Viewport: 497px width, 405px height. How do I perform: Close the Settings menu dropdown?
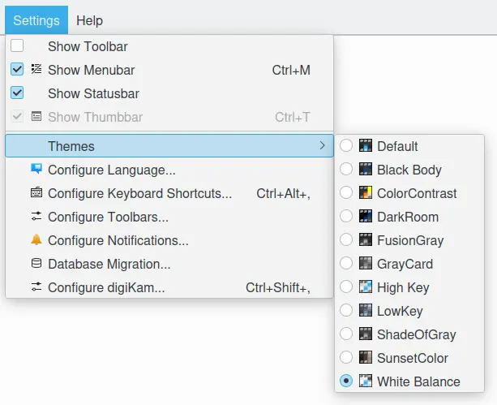[36, 20]
